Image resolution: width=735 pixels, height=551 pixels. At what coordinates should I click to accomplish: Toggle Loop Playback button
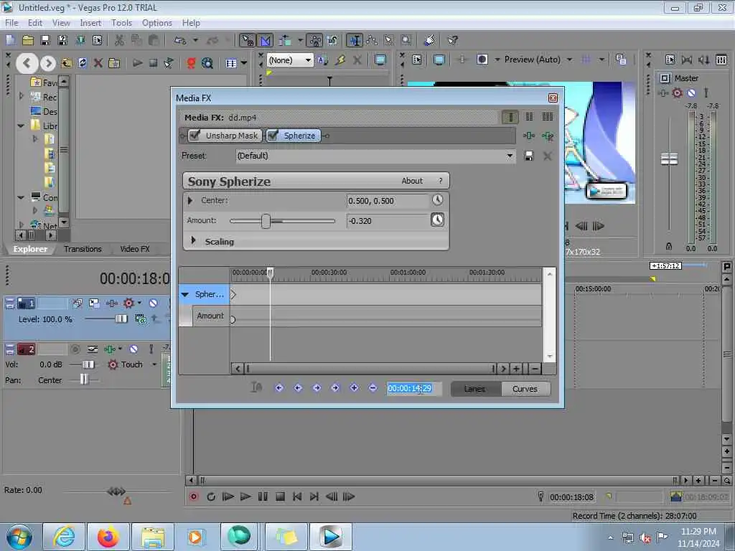pos(211,496)
